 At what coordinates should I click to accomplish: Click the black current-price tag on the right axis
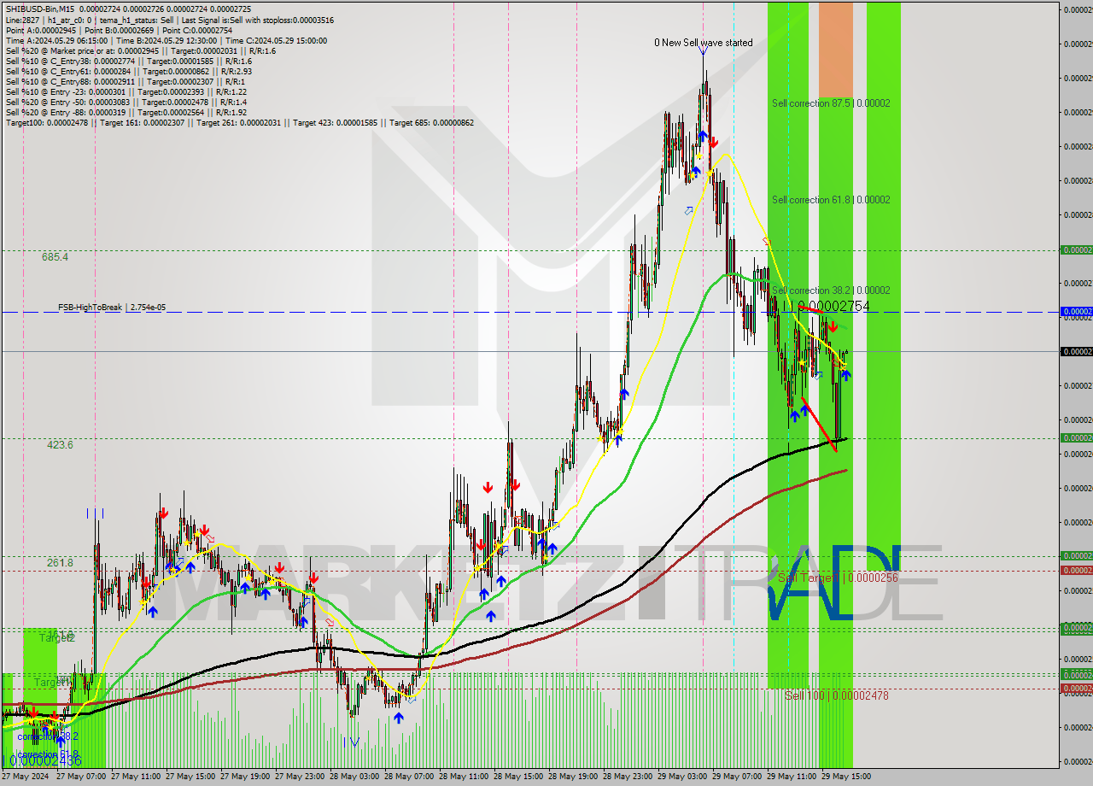point(1076,351)
